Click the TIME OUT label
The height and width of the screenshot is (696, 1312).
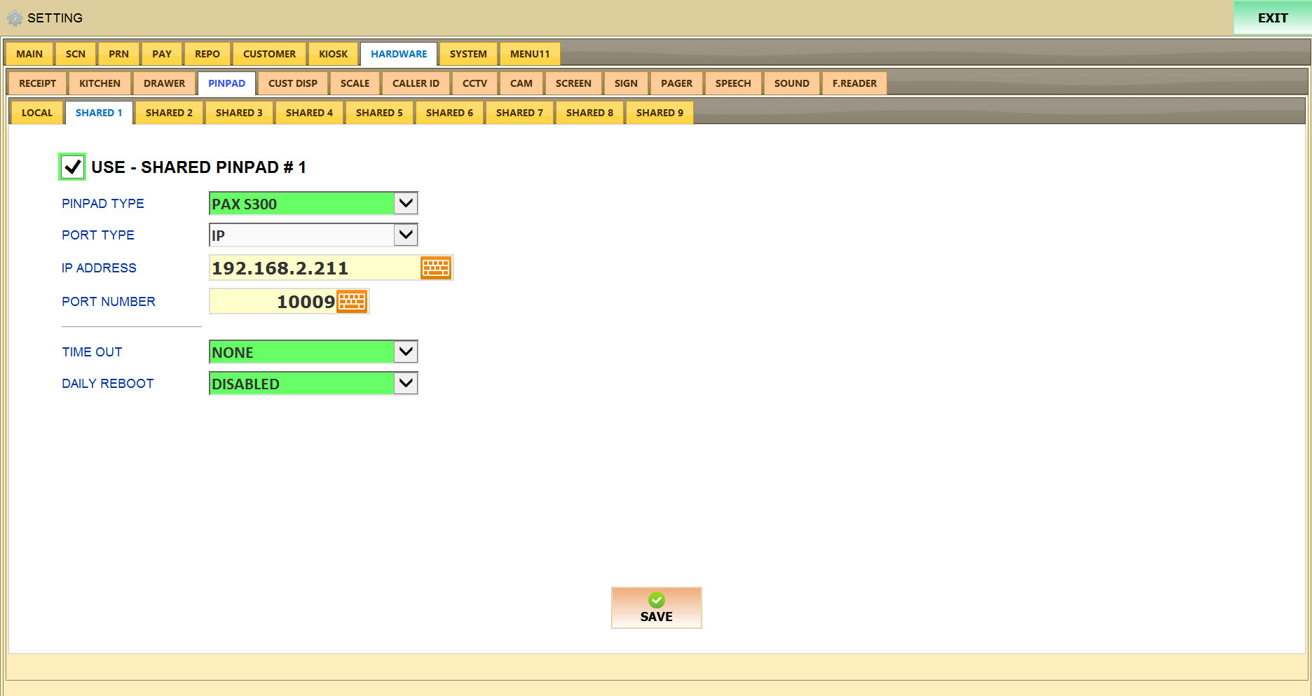coord(92,352)
